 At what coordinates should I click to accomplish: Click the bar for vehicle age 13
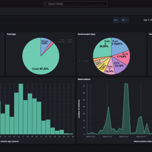(7, 119)
